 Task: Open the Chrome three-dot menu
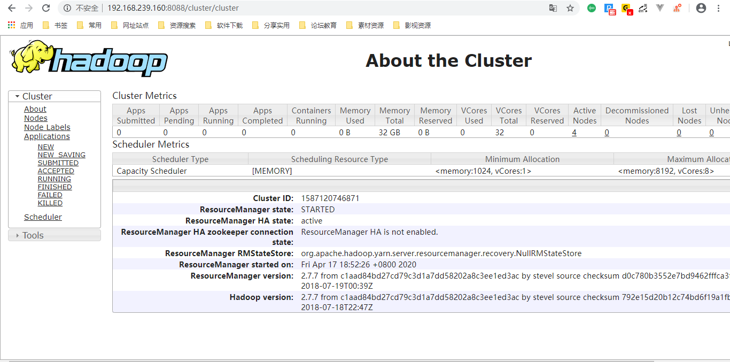[x=719, y=8]
